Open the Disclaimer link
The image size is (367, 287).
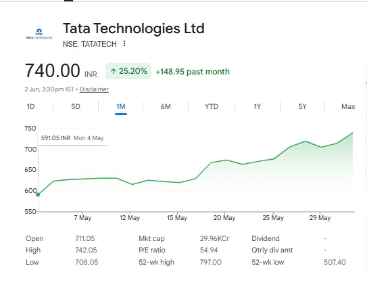pyautogui.click(x=94, y=89)
